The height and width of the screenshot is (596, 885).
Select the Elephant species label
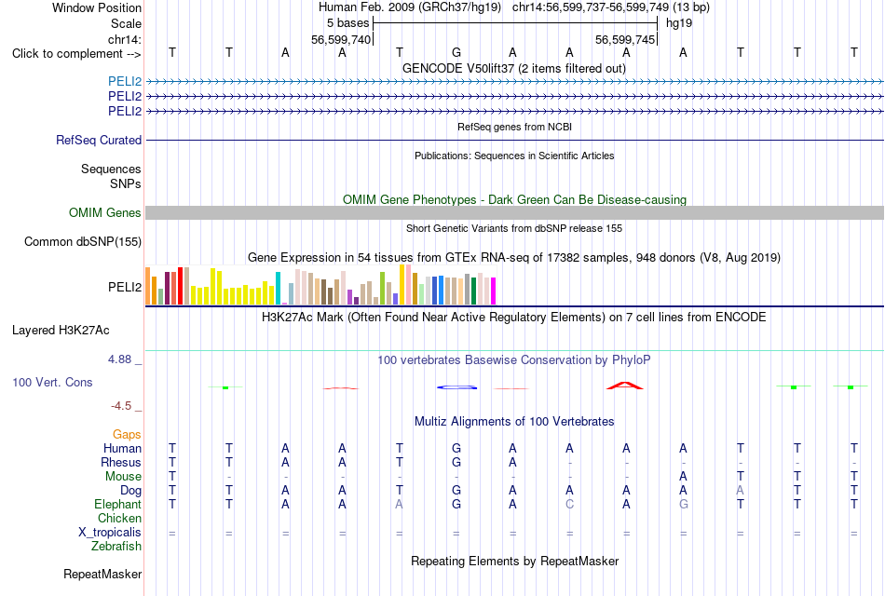coord(118,504)
